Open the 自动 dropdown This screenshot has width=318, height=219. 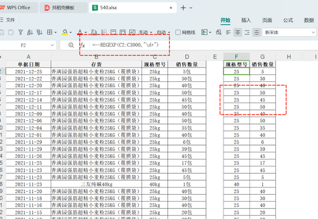click(163, 32)
